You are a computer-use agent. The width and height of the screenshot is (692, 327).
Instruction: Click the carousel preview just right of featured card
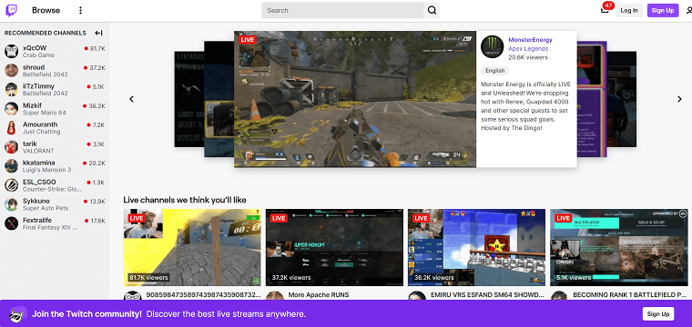point(592,99)
